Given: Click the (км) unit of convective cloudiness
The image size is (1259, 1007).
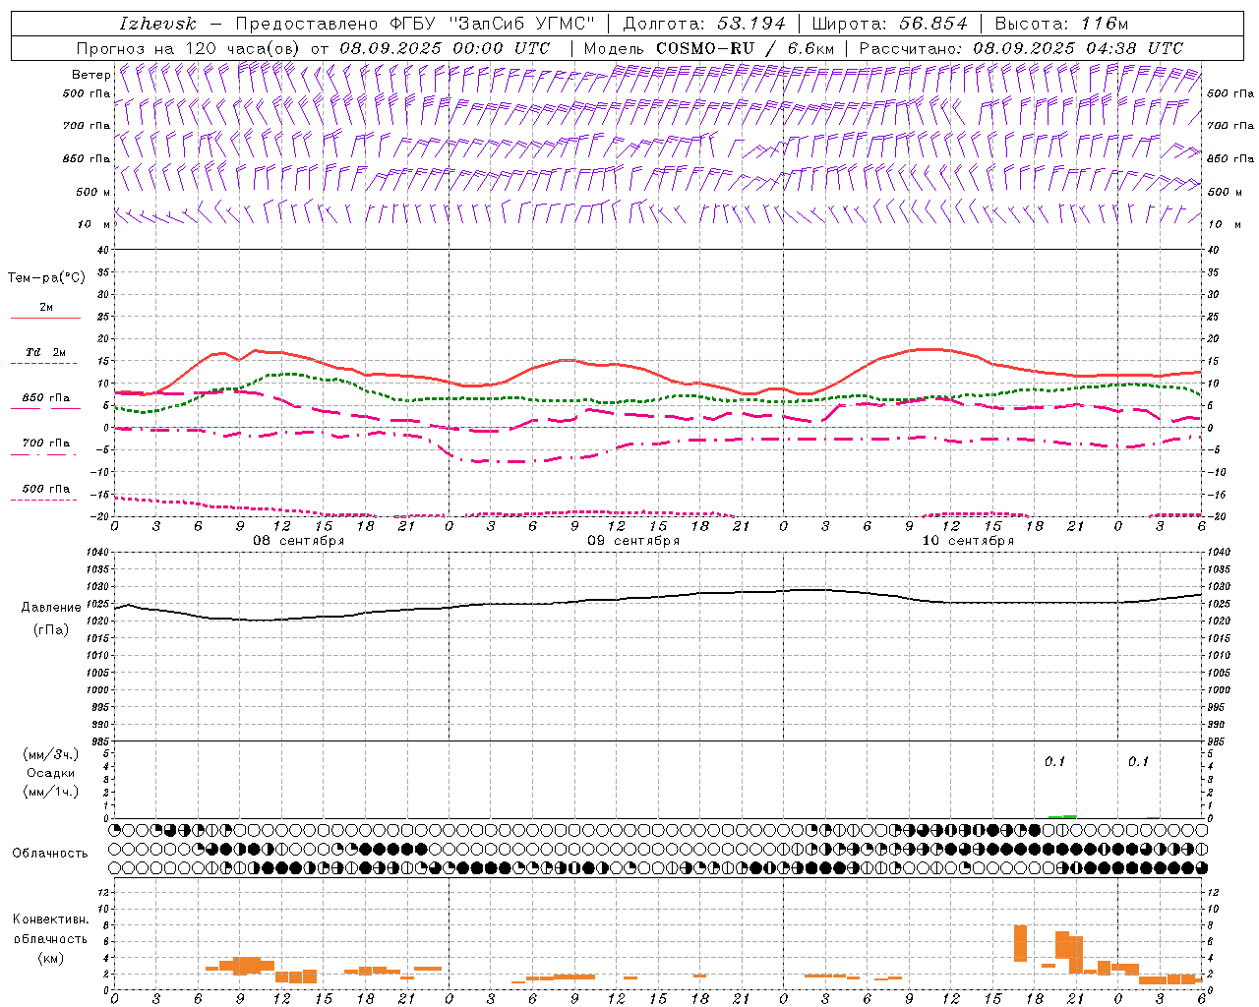Looking at the screenshot, I should click(50, 958).
